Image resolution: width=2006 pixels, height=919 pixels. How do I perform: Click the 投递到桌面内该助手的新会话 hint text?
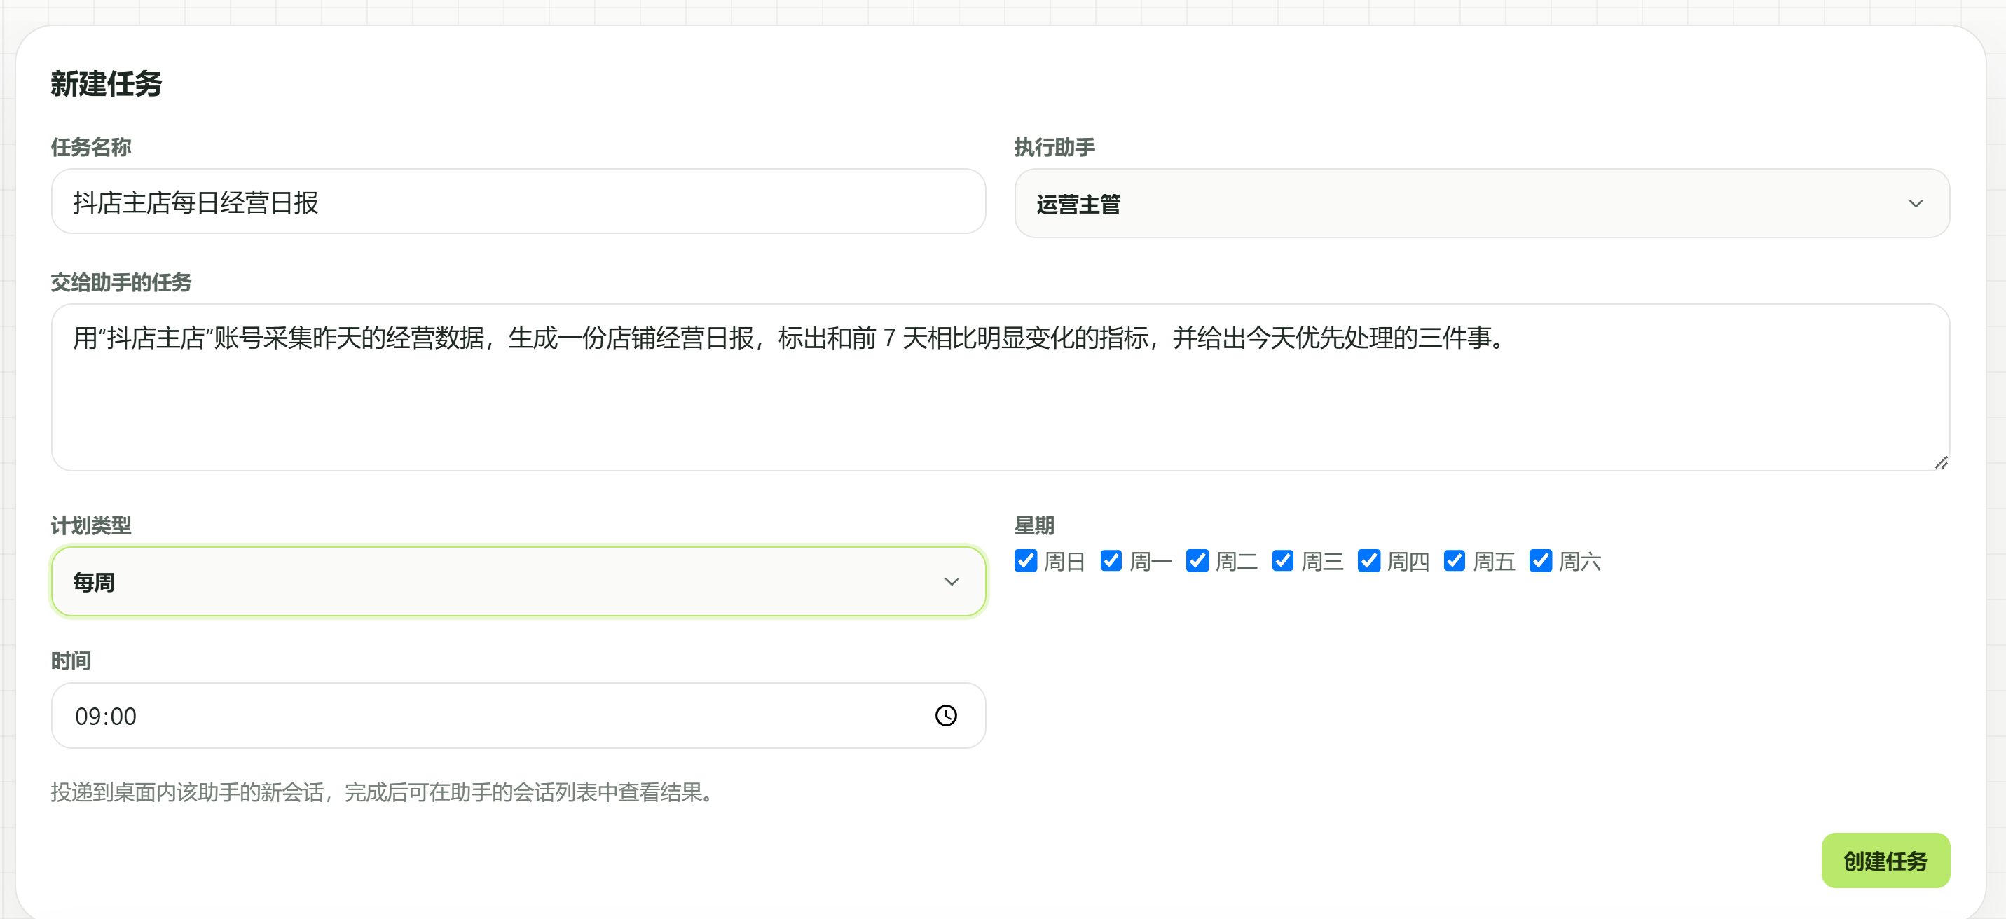coord(383,792)
